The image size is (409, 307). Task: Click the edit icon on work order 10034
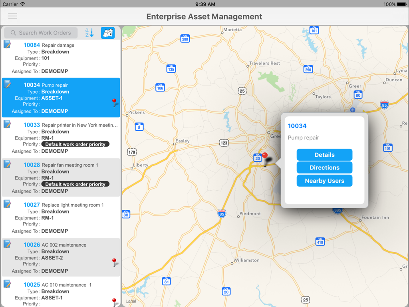(7, 84)
